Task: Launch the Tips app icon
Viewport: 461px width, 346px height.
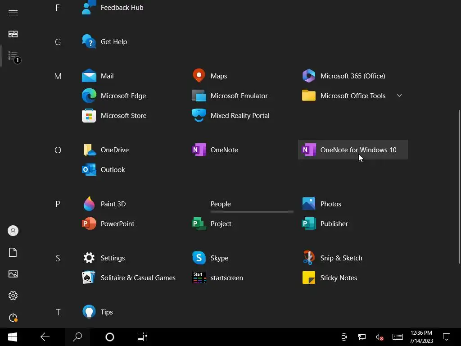Action: click(x=89, y=312)
